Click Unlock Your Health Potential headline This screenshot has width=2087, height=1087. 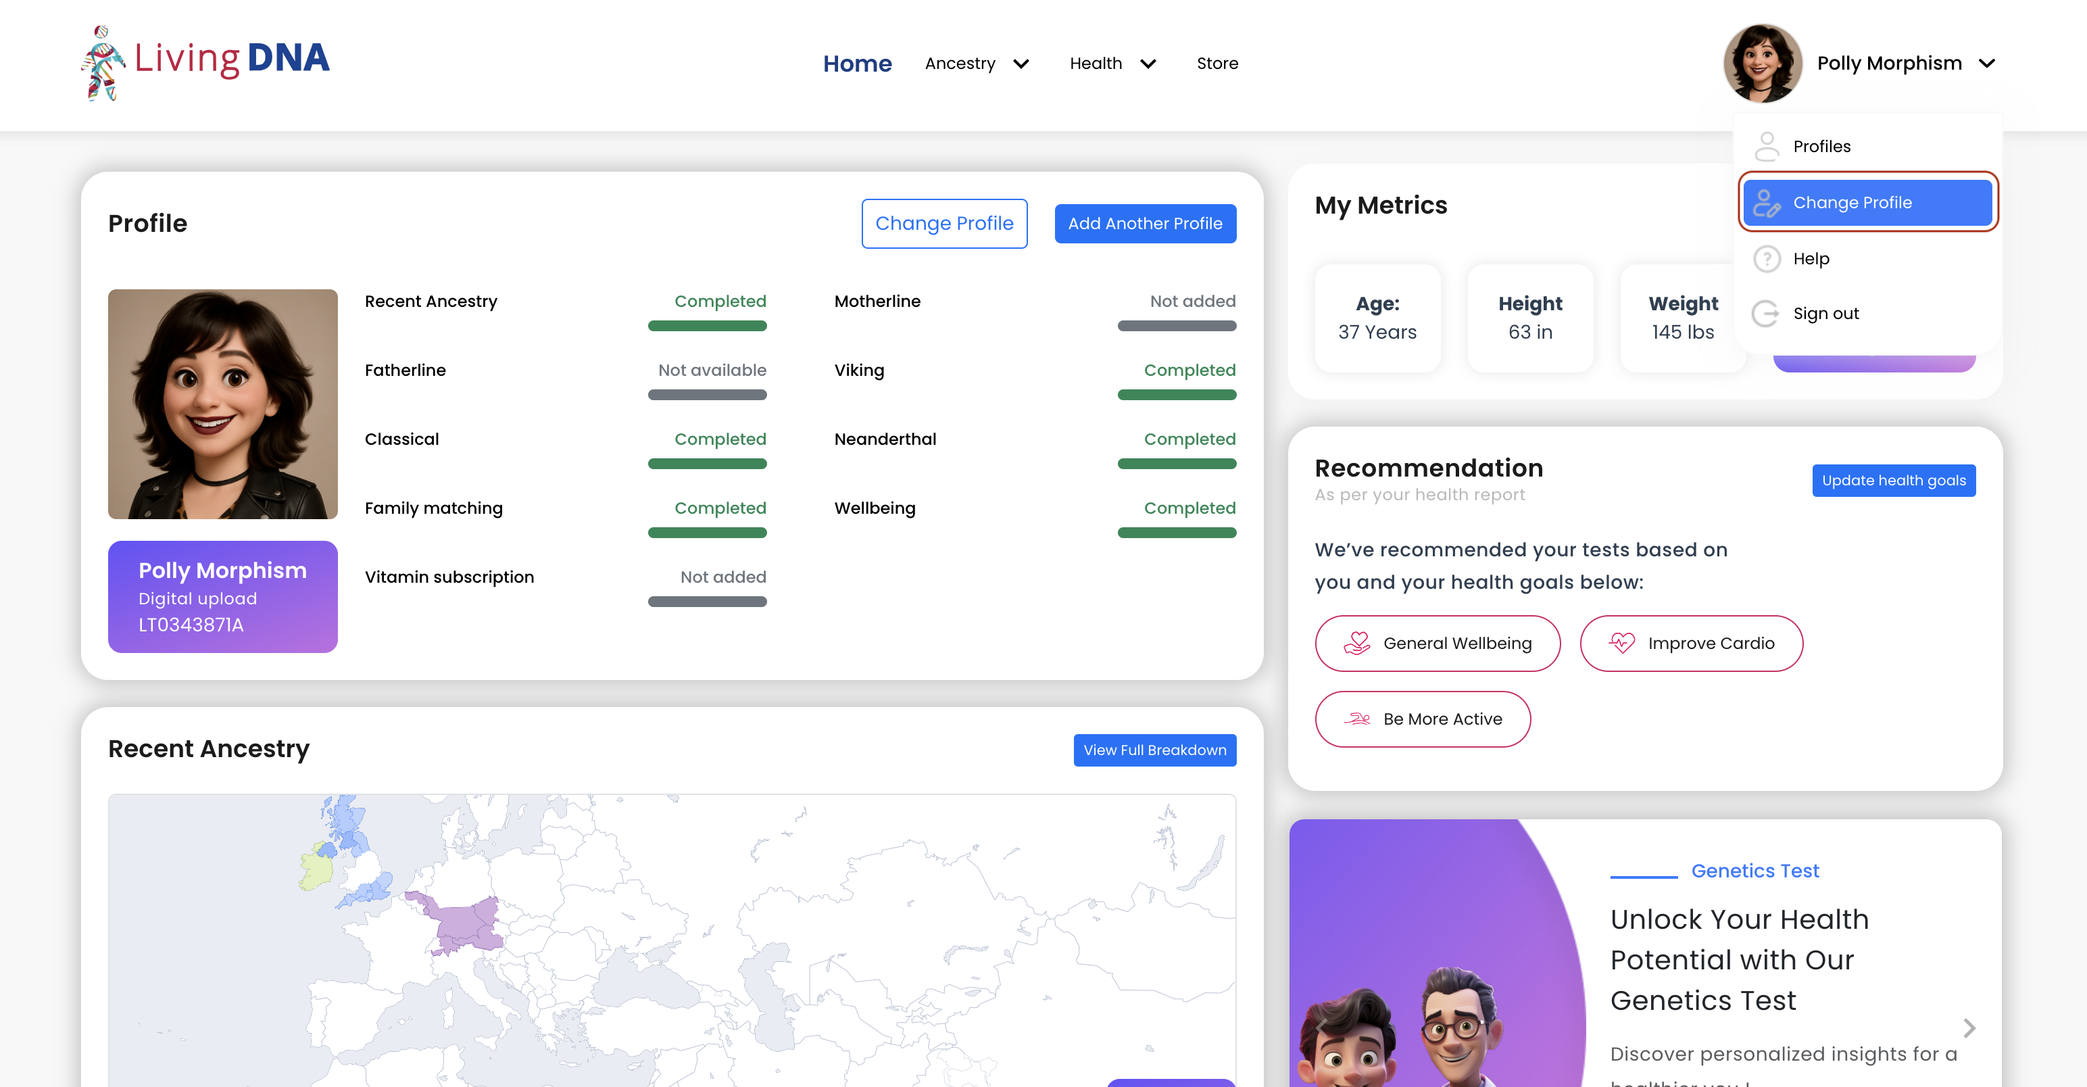(x=1739, y=960)
